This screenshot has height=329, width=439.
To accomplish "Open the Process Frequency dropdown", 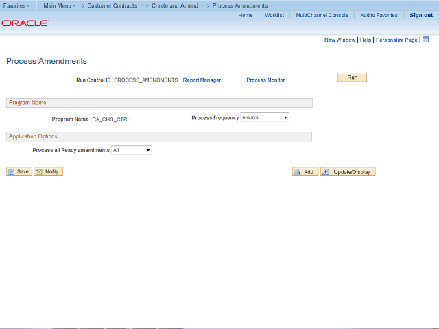I will pyautogui.click(x=265, y=117).
